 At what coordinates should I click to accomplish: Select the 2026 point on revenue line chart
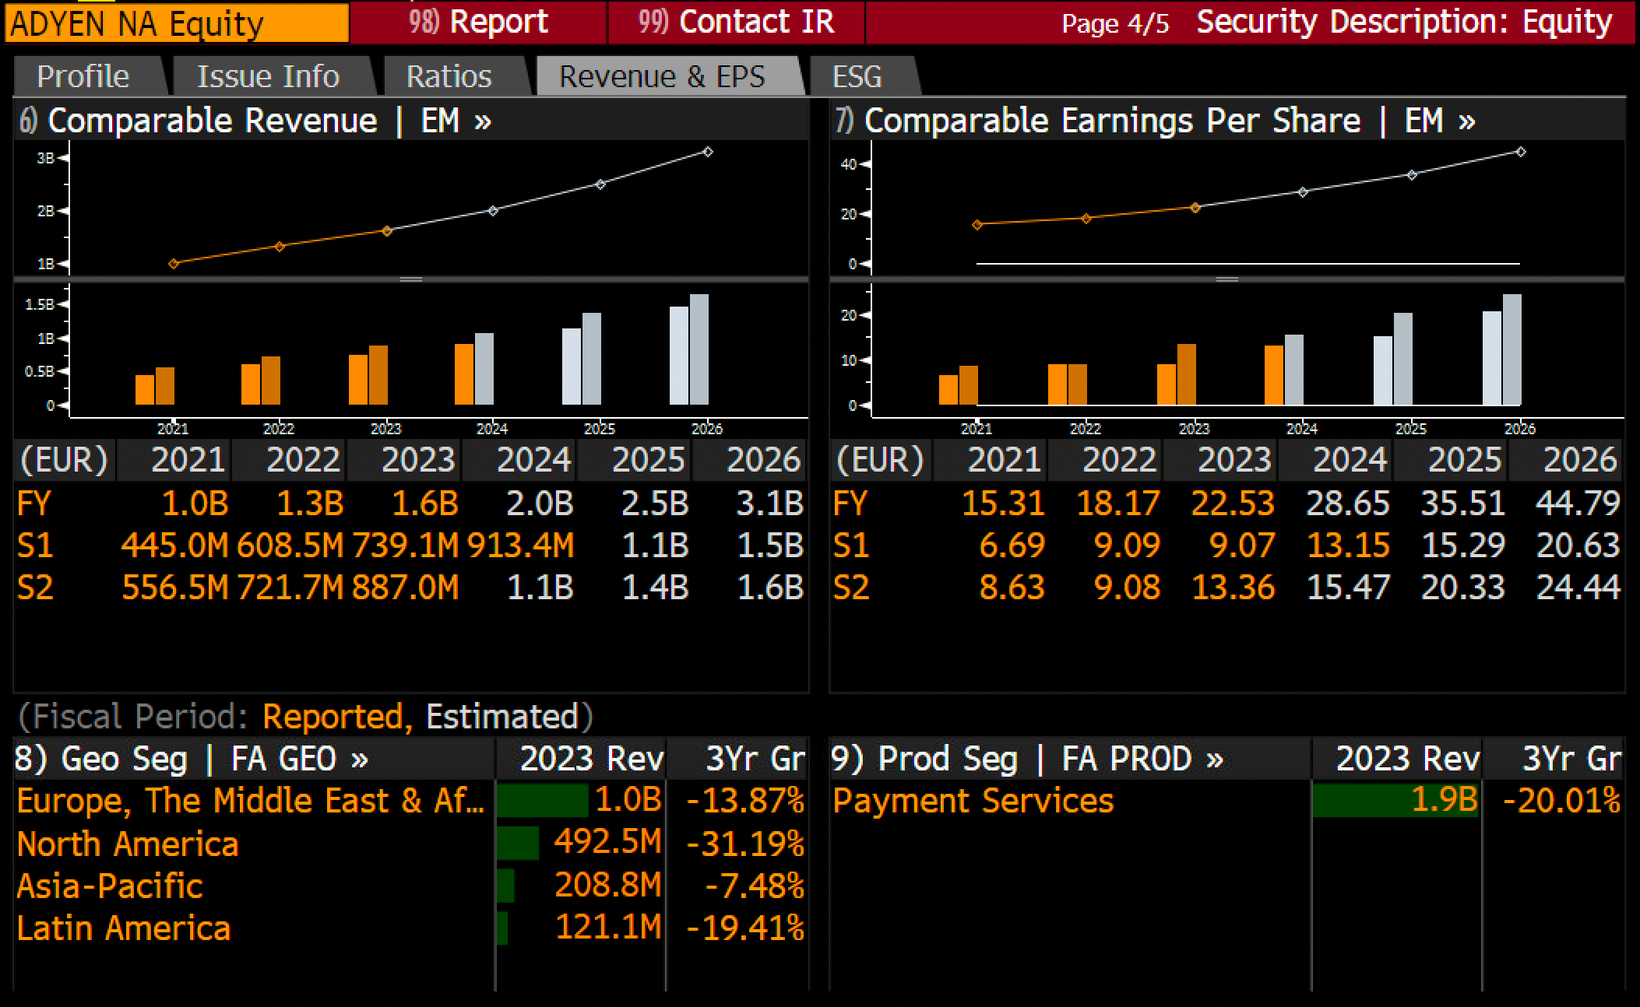[708, 152]
